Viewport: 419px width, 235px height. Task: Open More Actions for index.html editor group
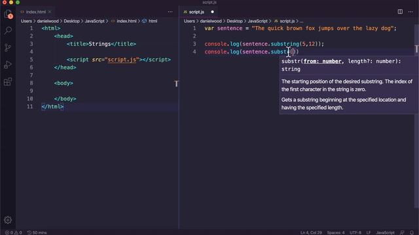coord(170,12)
